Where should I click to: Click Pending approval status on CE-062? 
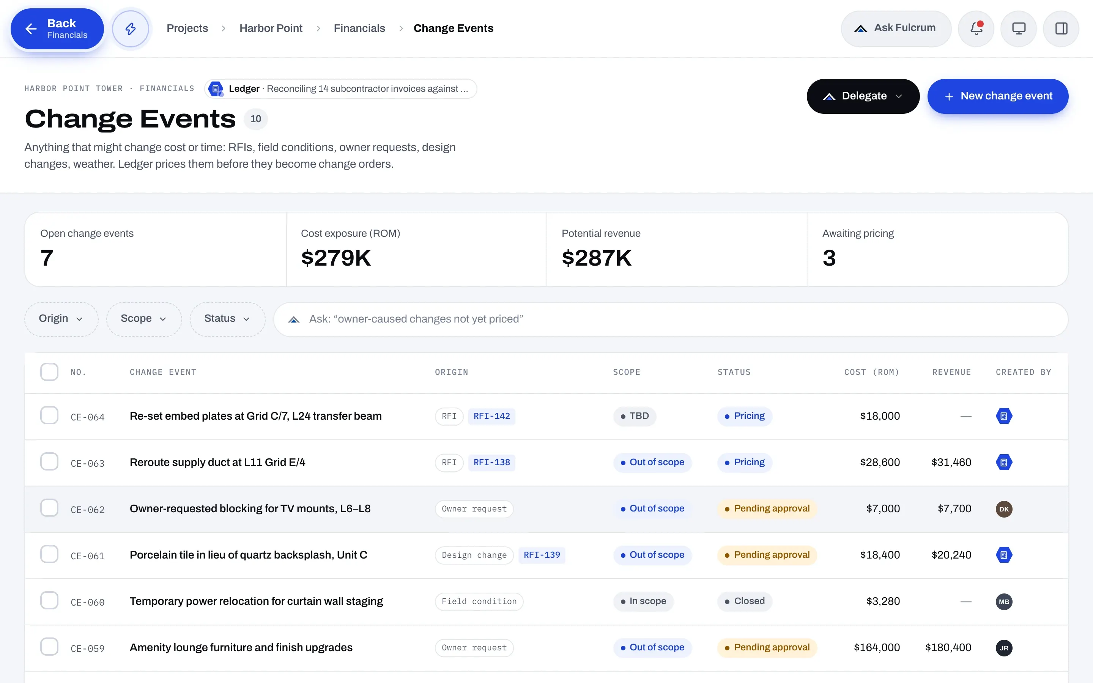point(767,508)
